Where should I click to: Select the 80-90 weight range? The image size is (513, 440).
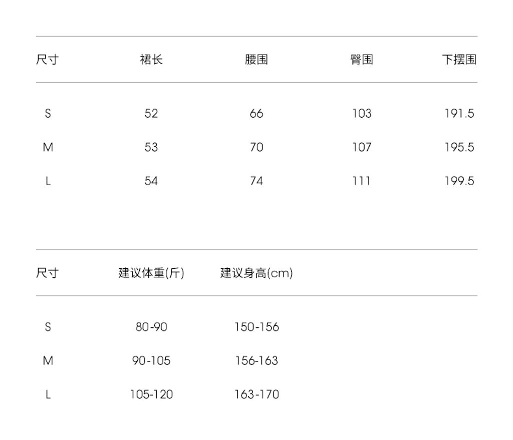[x=151, y=327]
